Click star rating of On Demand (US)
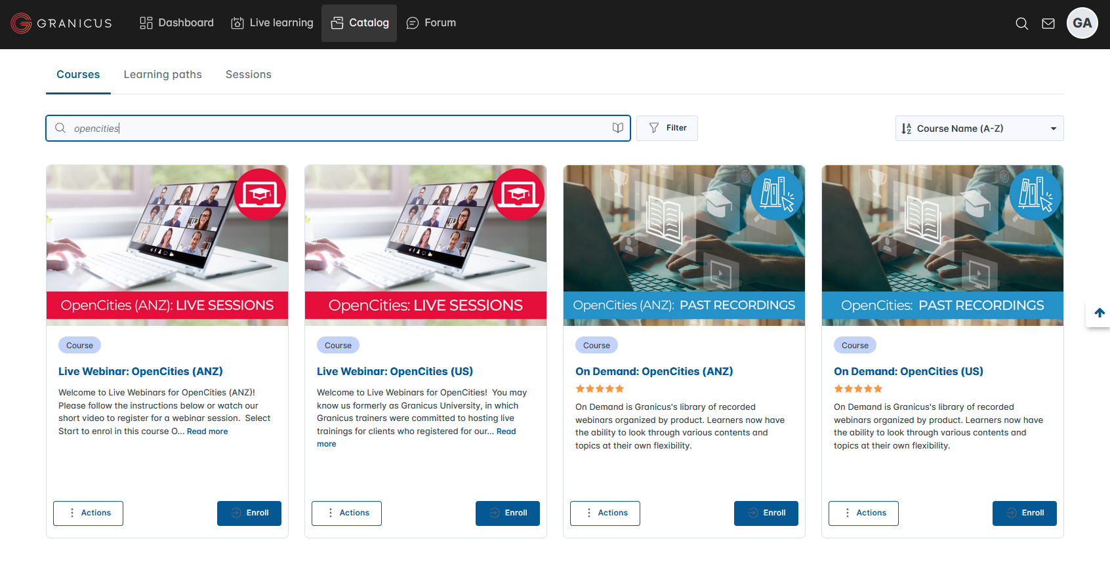This screenshot has height=562, width=1110. pos(858,389)
